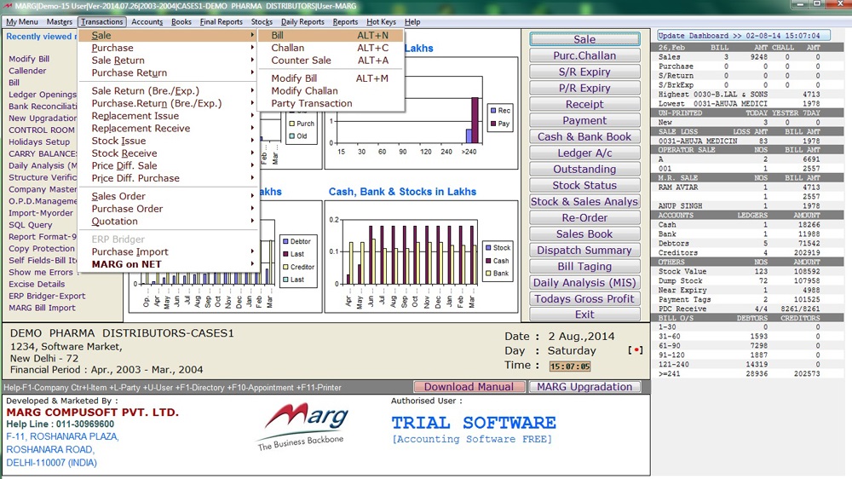Choose Challan from the Sale submenu
The width and height of the screenshot is (852, 479).
331,48
